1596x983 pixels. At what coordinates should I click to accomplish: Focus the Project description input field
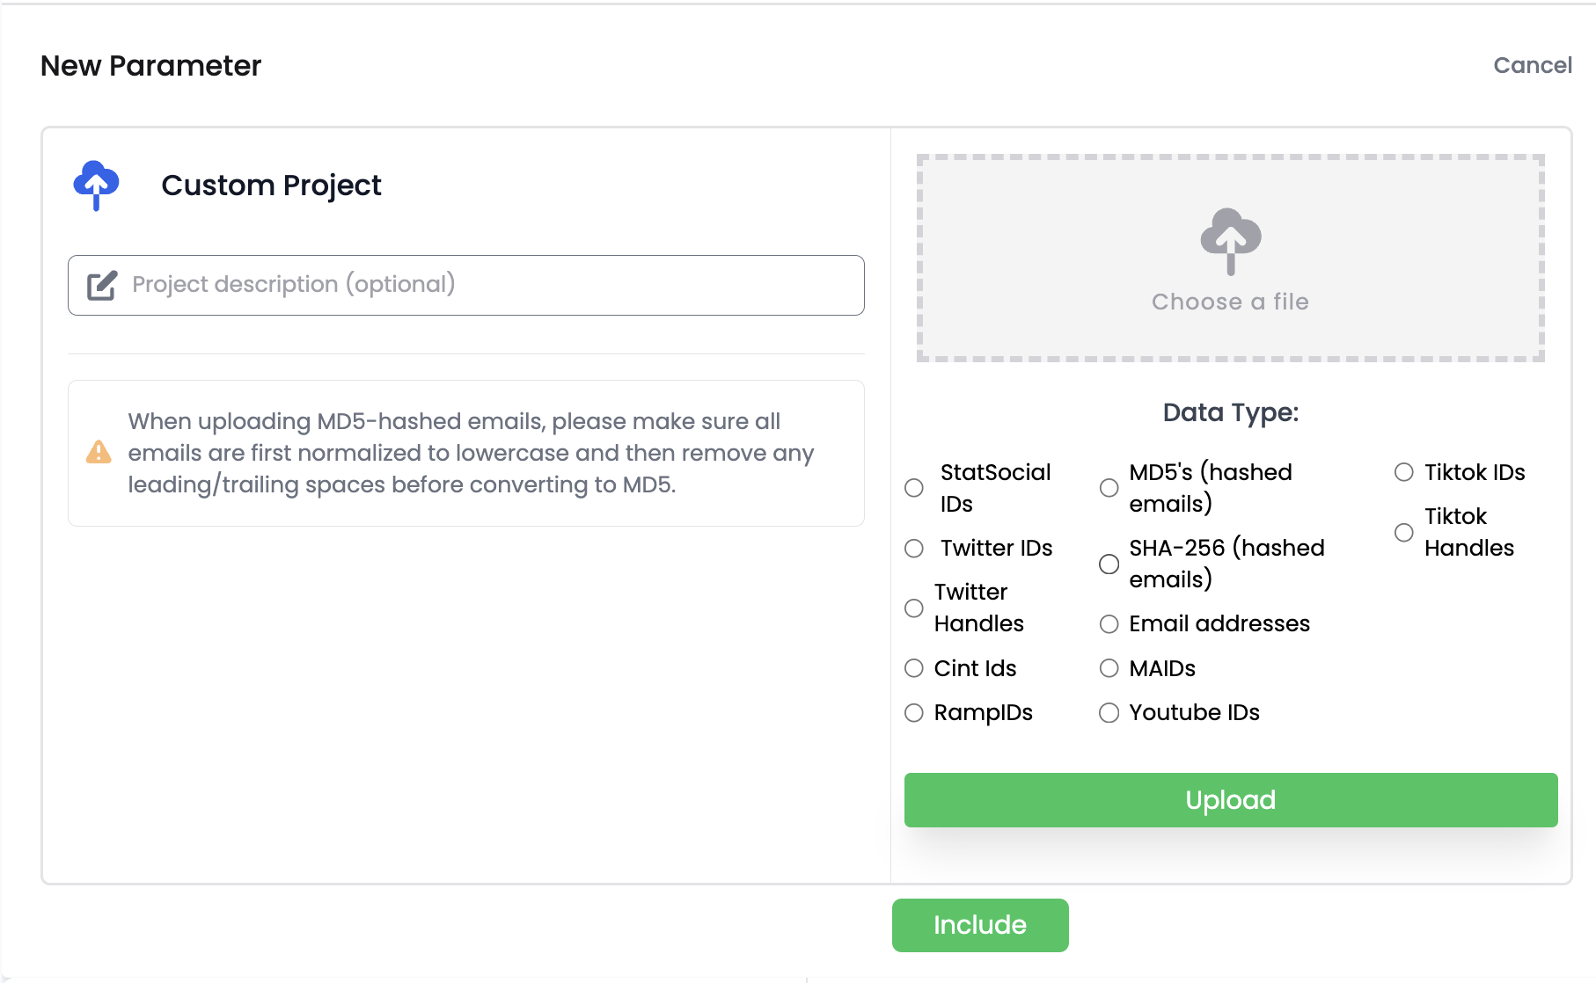466,285
